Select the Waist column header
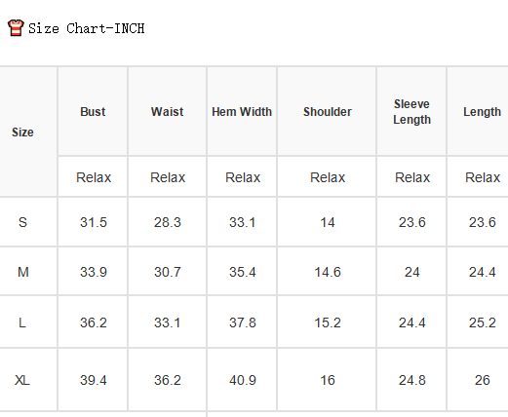This screenshot has width=508, height=417. 168,112
